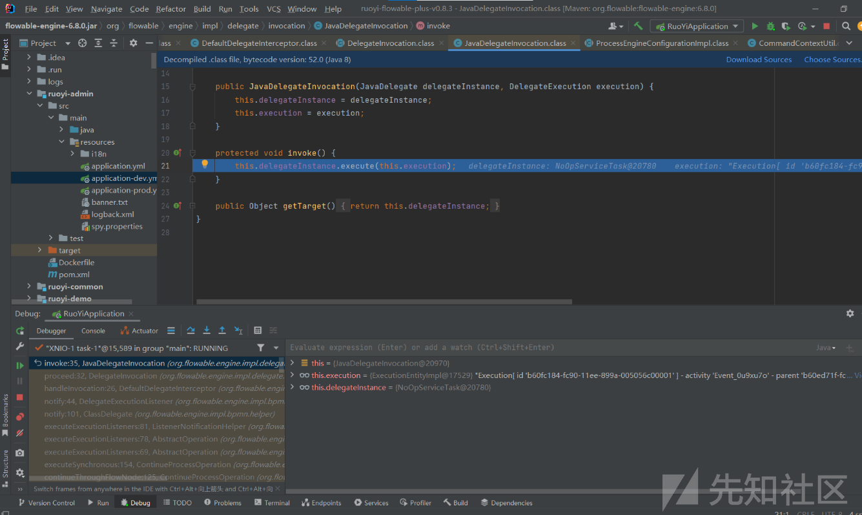Click Collapse All icon in the Project panel

point(113,43)
